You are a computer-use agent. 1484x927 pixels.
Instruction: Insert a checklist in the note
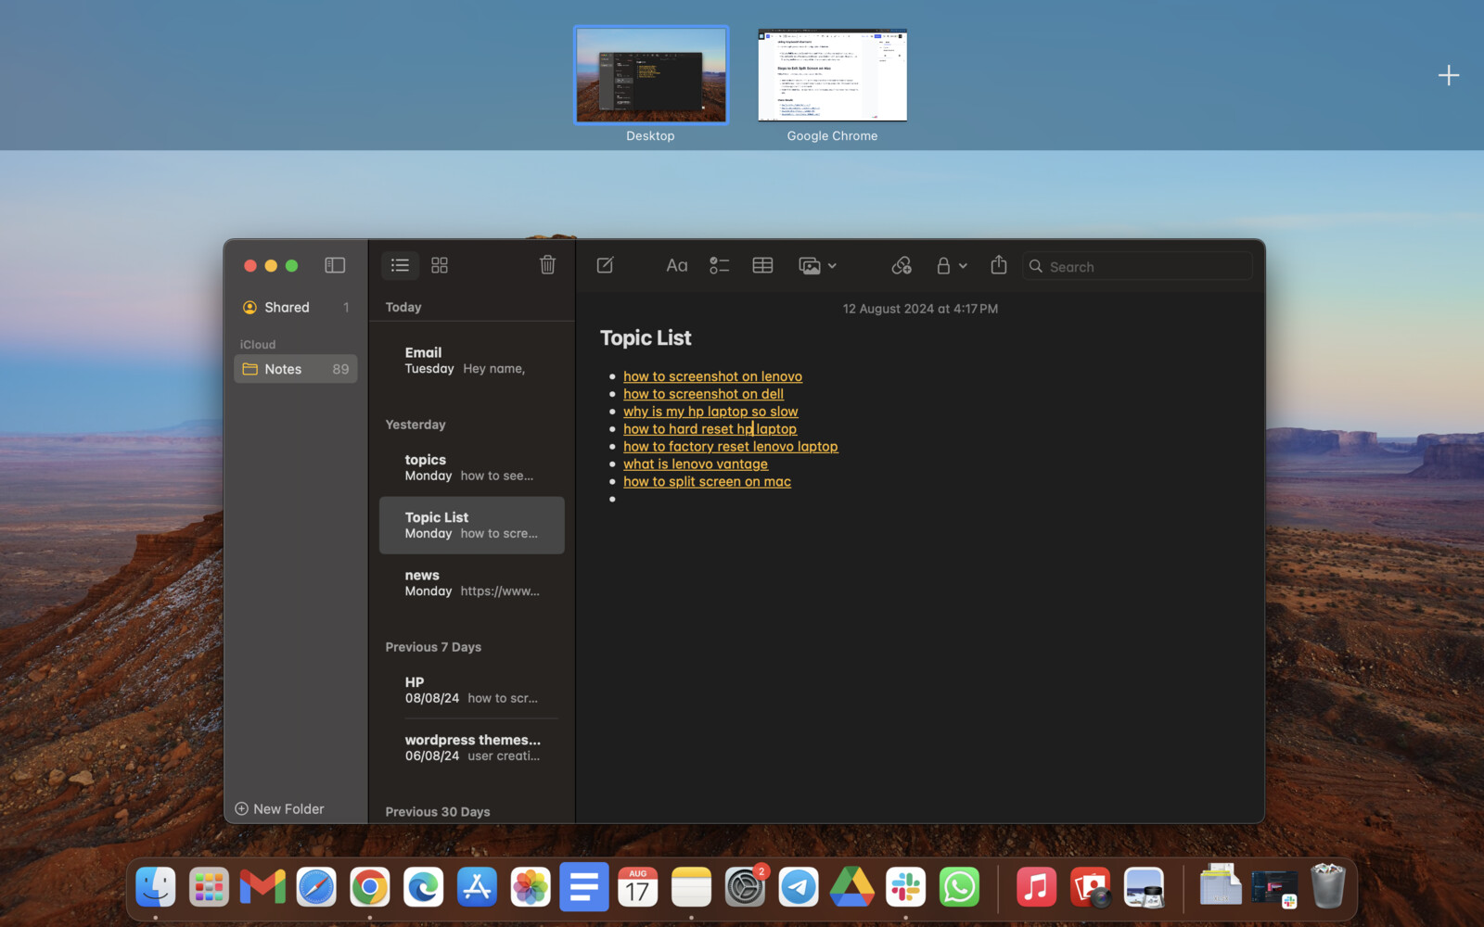[x=719, y=265]
